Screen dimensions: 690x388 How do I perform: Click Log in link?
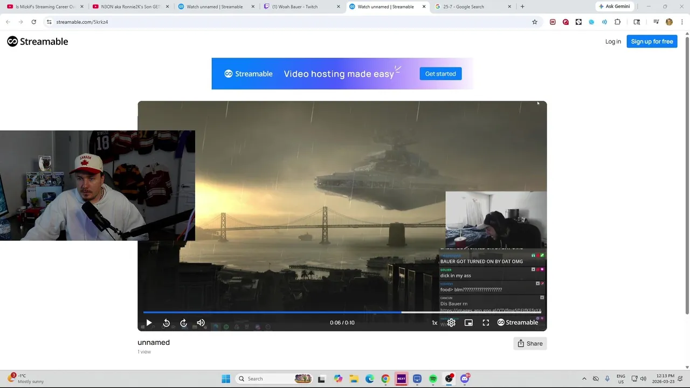pos(613,41)
